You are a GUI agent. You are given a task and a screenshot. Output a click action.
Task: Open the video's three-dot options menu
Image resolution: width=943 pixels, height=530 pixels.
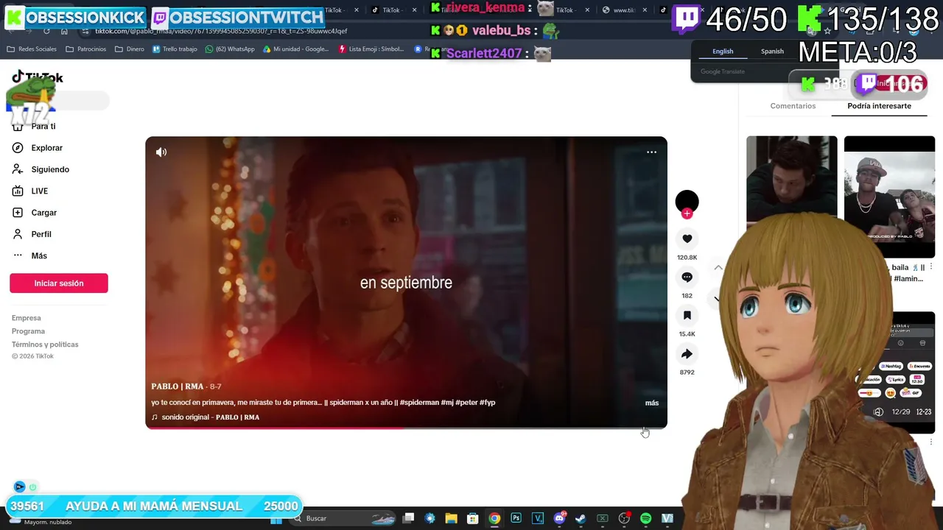click(651, 152)
